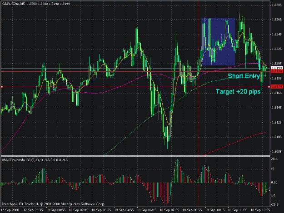Click the '18 Sep 00:55' time label
Image resolution: width=284 pixels, height=213 pixels.
point(56,210)
